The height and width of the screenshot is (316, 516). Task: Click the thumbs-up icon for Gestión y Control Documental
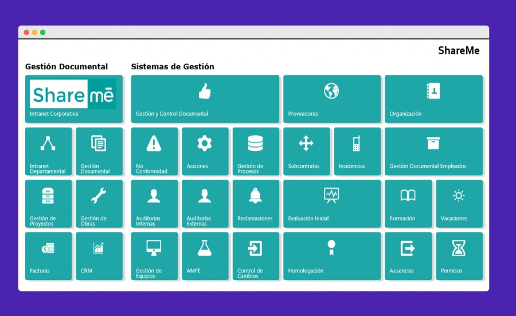205,91
